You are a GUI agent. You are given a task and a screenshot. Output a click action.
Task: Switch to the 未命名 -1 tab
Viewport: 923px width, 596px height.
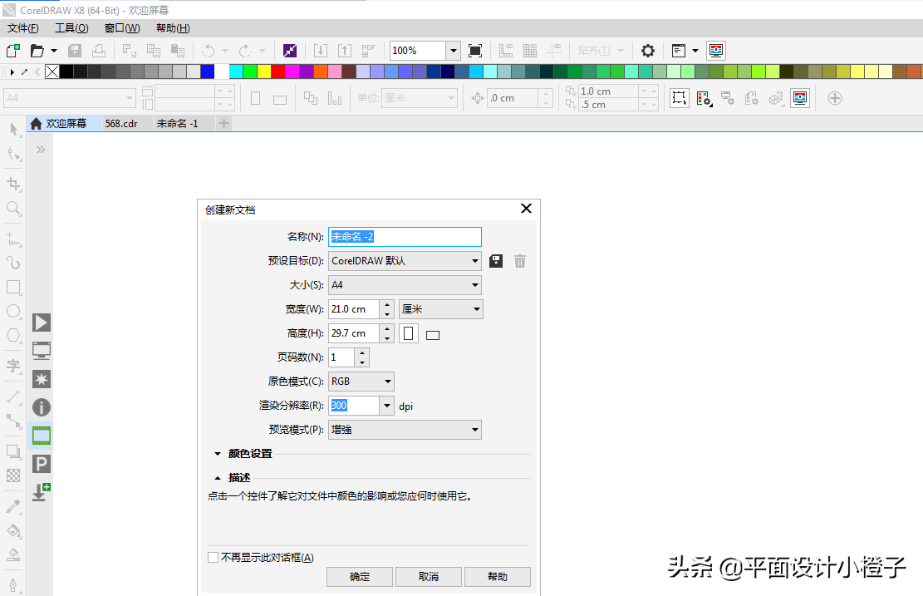(177, 124)
